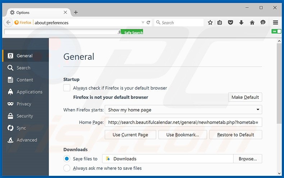Click the back arrow navigation button

pos(8,23)
